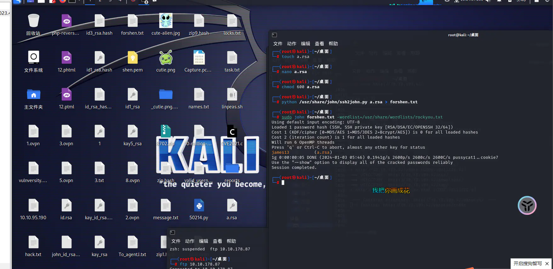Select the hack.txt file icon
553x269 pixels.
pos(33,242)
